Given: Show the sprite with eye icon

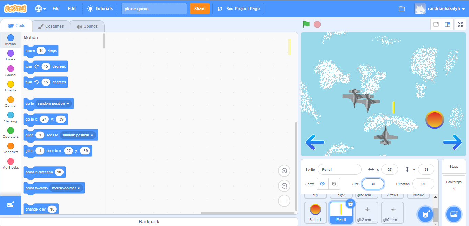Looking at the screenshot, I should (322, 184).
